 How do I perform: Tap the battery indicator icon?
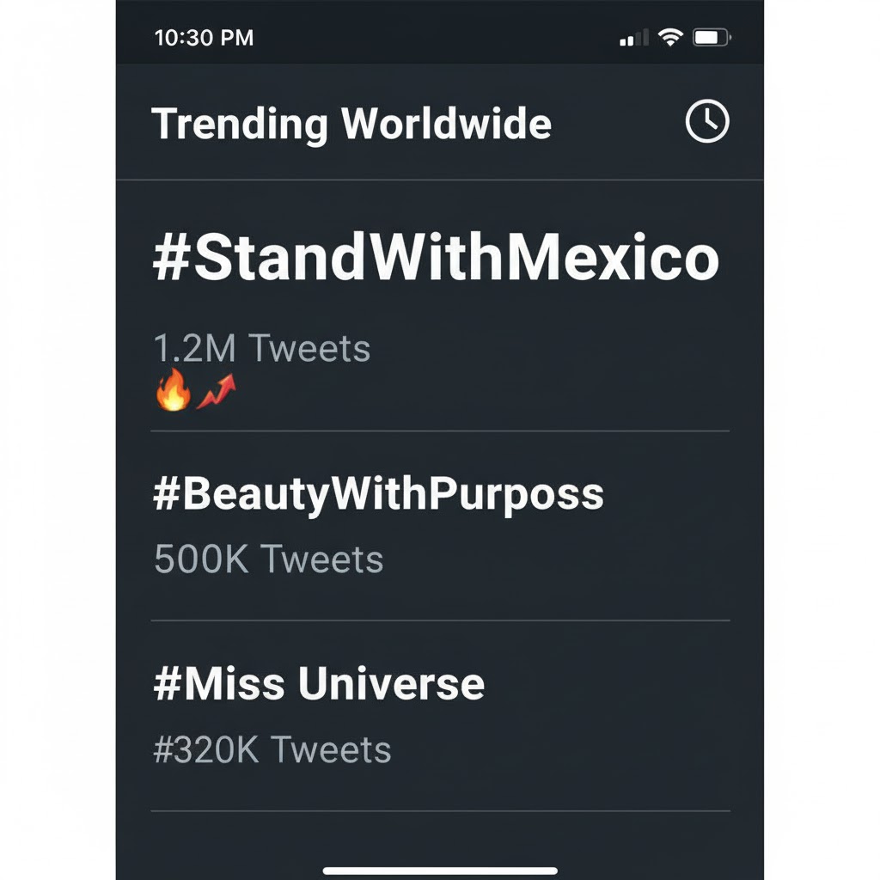coord(711,37)
